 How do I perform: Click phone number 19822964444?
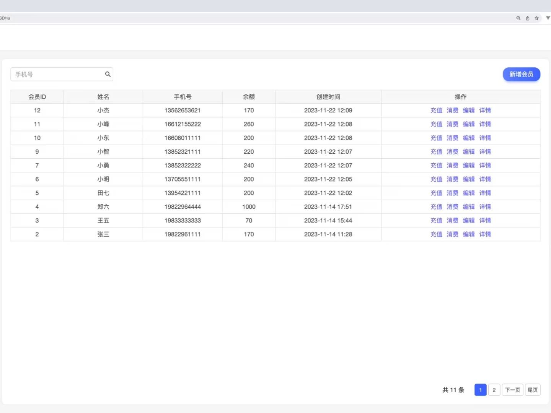pos(183,206)
